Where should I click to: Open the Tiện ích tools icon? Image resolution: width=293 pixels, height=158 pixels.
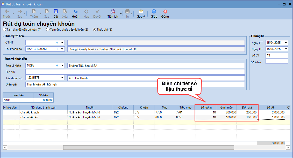pos(113,12)
